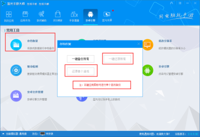The image size is (200, 137).
Task: Expand the current emulator selector arrow
Action: pos(3,134)
